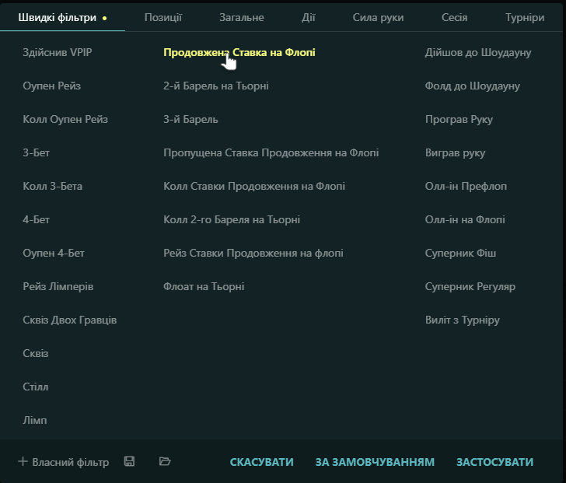
Task: Switch to the Турніри tab
Action: (525, 17)
